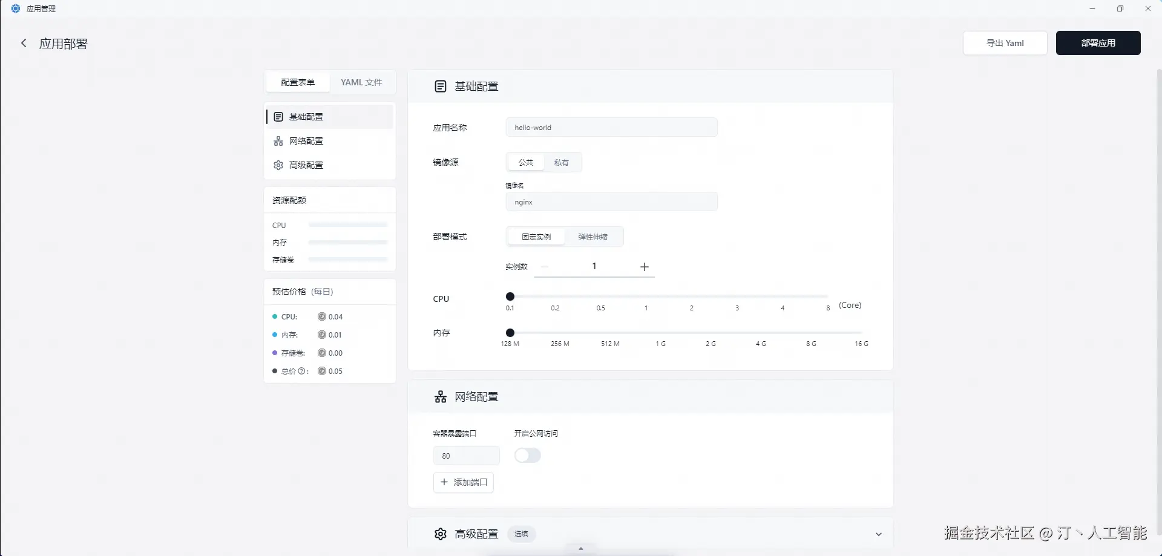Expand 高级配置 section with chevron
The width and height of the screenshot is (1162, 556).
click(x=879, y=534)
